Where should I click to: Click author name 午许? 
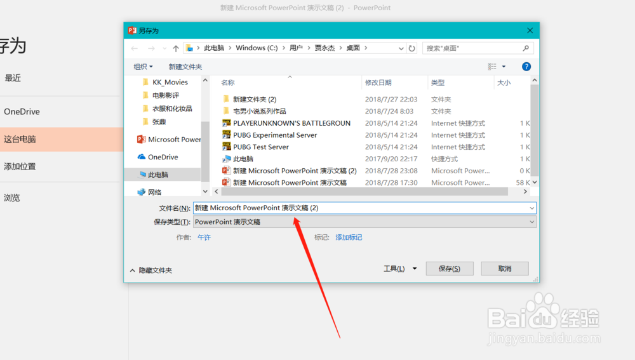204,237
